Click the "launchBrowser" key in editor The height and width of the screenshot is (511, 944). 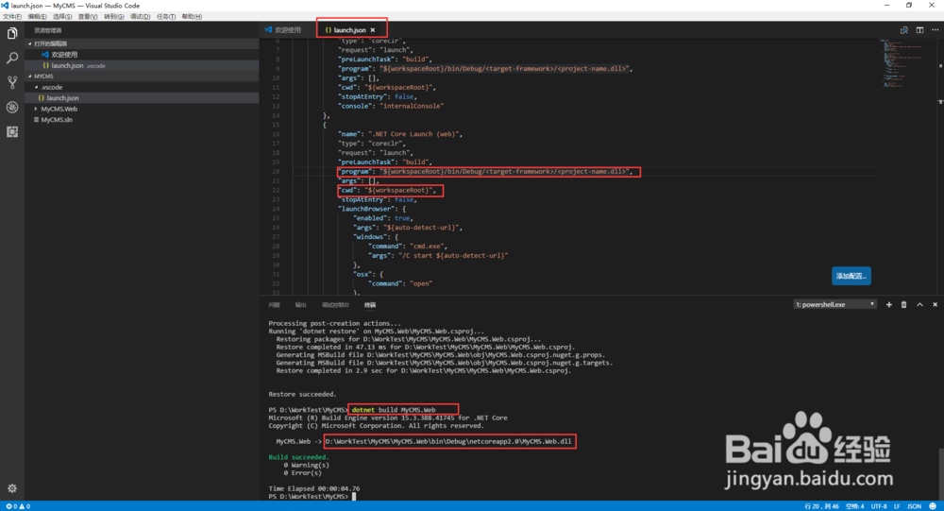pos(366,209)
